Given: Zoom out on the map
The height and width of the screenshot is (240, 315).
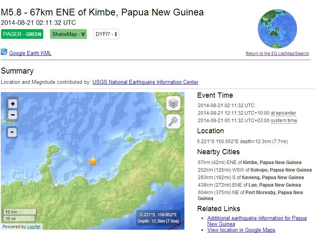Looking at the screenshot, I should [x=13, y=115].
